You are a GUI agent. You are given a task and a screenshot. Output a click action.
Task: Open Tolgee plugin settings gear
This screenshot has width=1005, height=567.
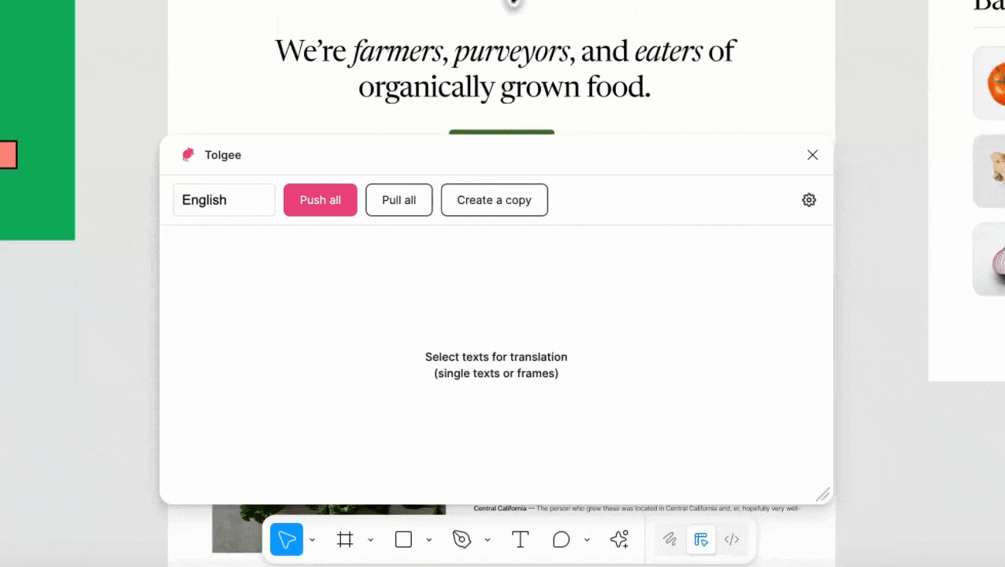(809, 200)
